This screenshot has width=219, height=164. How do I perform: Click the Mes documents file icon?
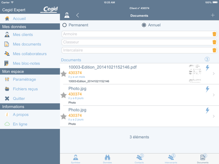click(6, 44)
